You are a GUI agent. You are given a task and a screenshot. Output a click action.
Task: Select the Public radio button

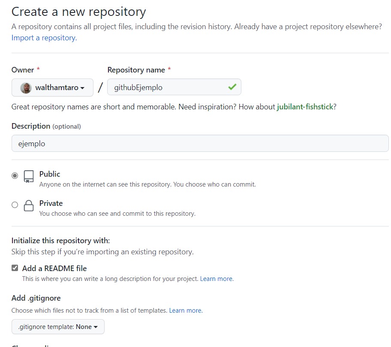pos(15,175)
